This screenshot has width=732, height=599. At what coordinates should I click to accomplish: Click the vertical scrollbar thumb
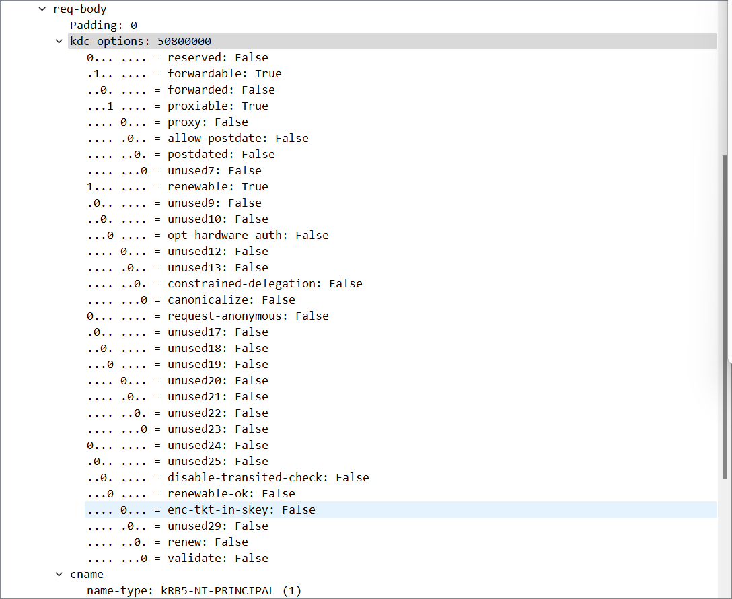pyautogui.click(x=725, y=316)
